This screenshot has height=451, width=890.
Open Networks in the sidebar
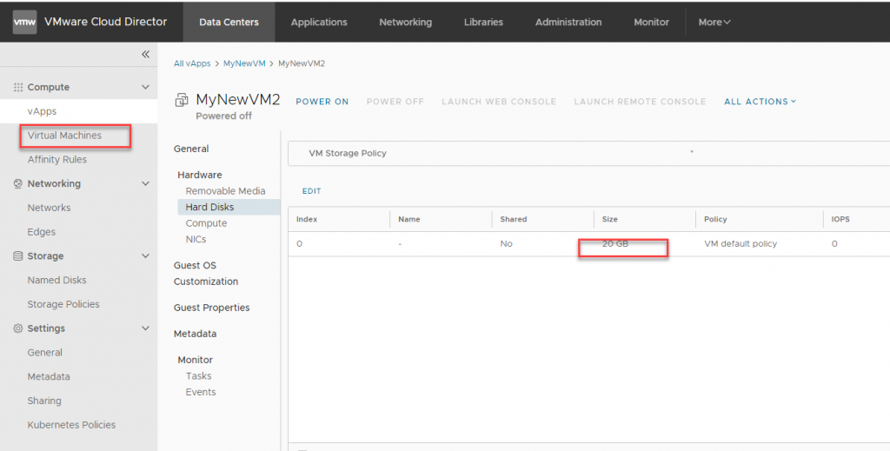click(50, 208)
